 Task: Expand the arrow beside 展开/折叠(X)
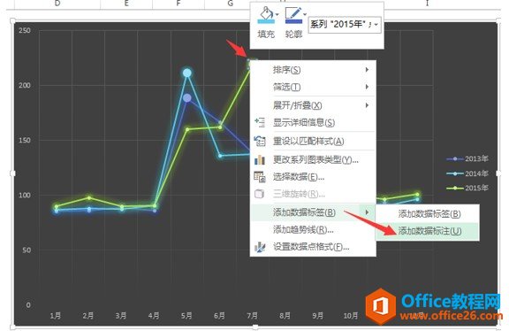367,105
